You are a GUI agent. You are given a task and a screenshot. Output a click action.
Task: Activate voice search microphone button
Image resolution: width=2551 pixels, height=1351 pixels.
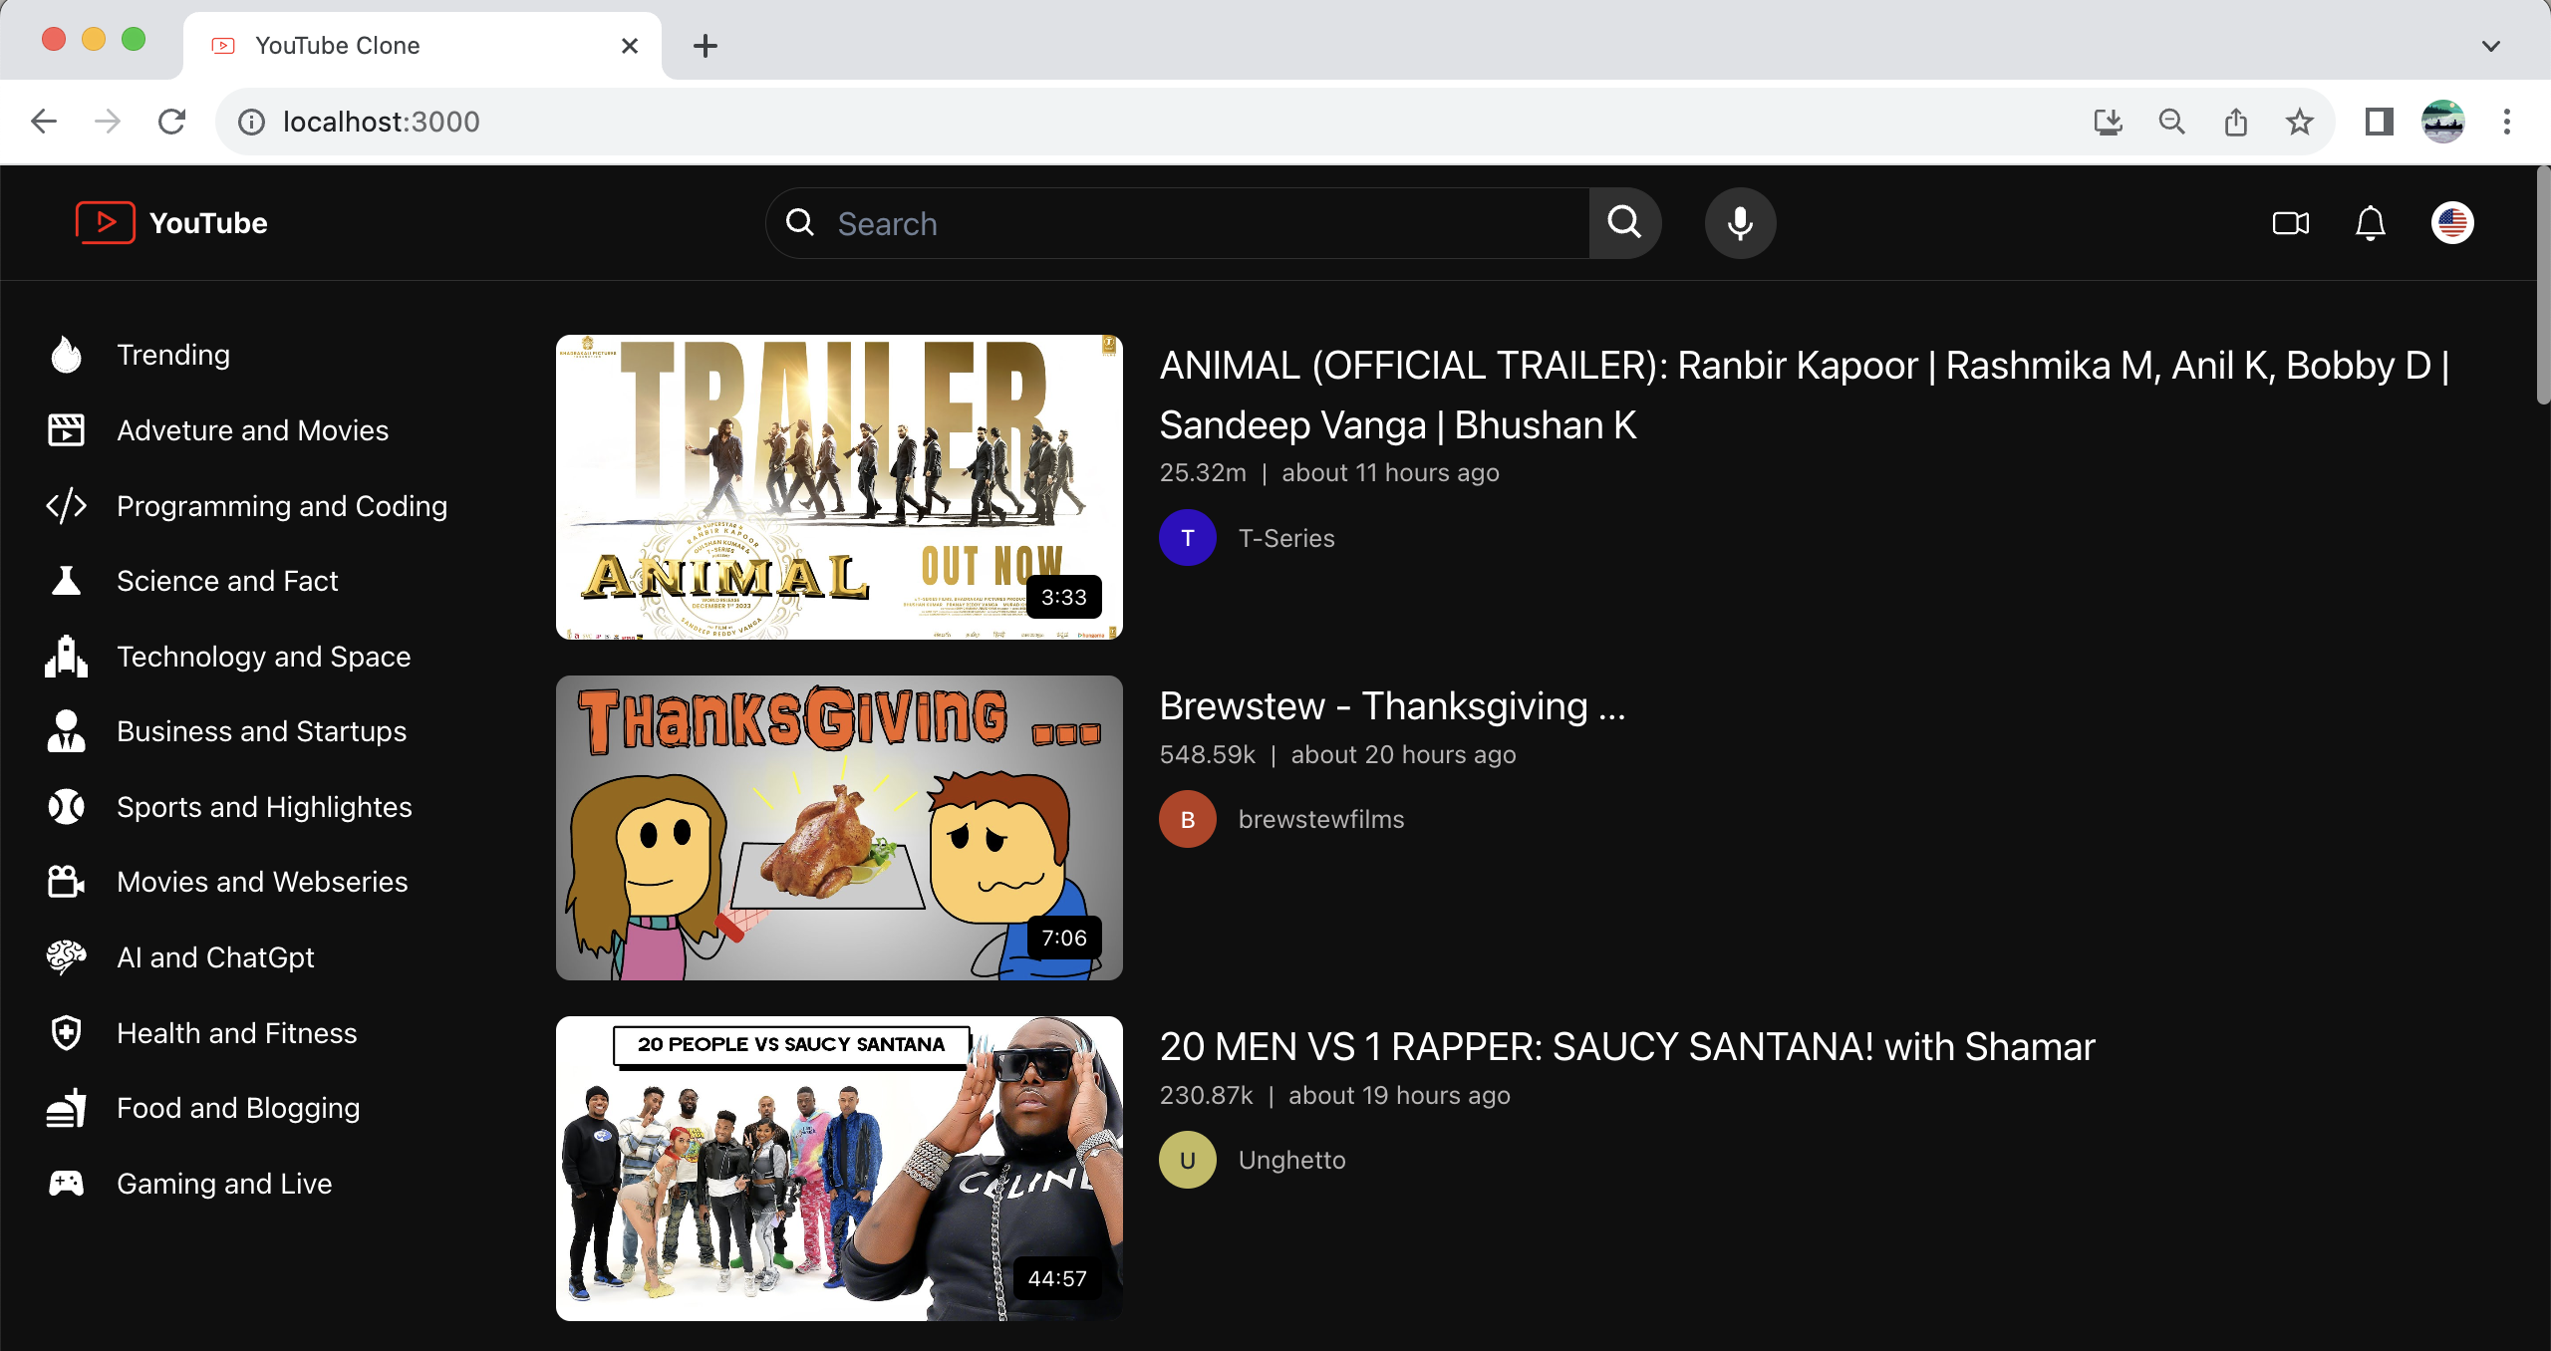pyautogui.click(x=1740, y=223)
